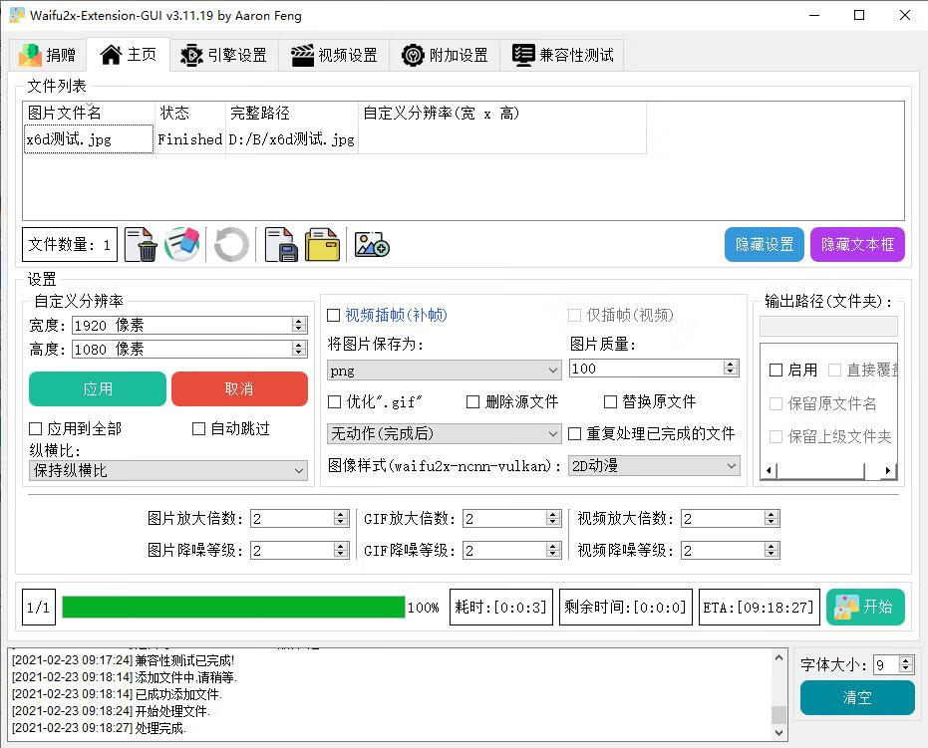Click the refresh arrow icon
The height and width of the screenshot is (748, 928).
pos(231,244)
